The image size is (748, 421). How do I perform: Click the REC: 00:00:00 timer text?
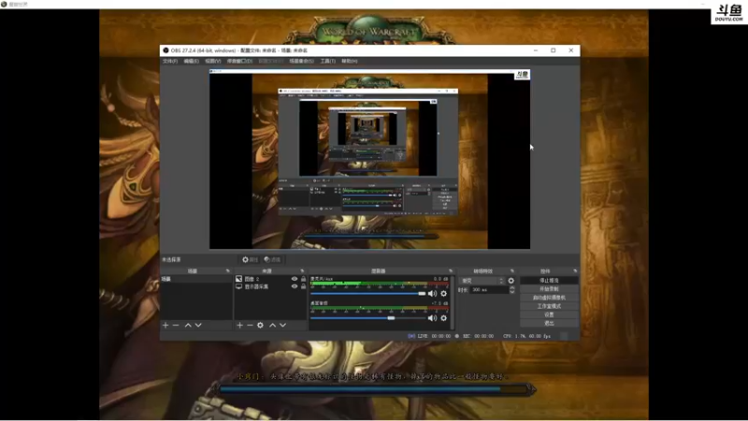point(478,336)
